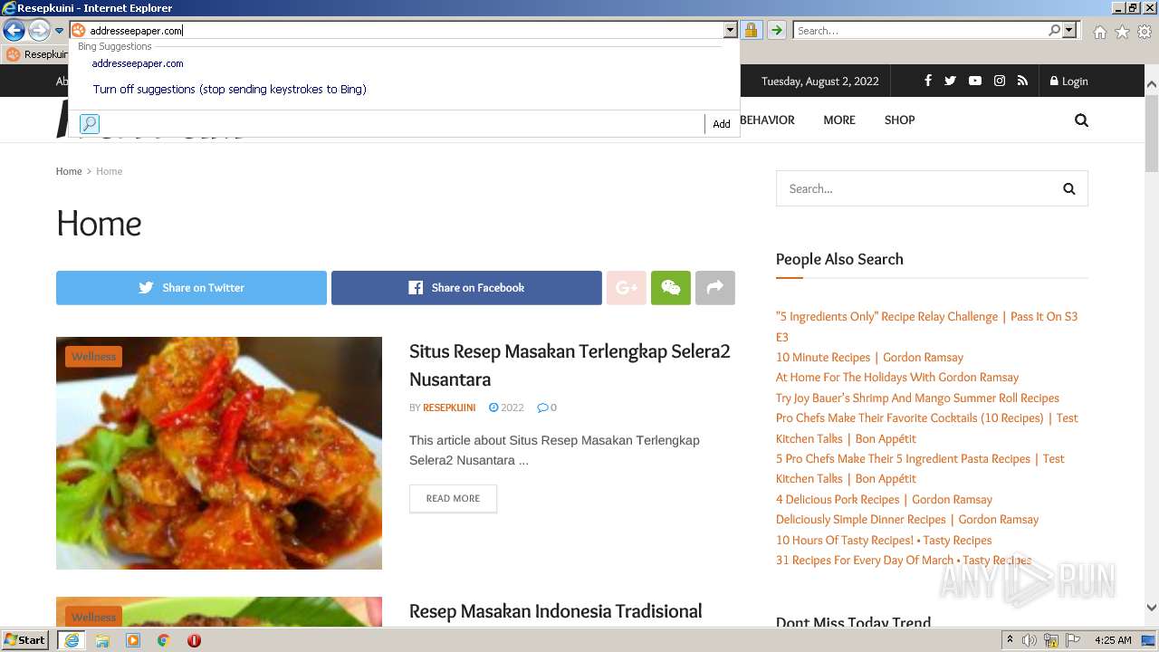This screenshot has height=652, width=1159.
Task: Open the media player taskbar icon
Action: (x=133, y=640)
